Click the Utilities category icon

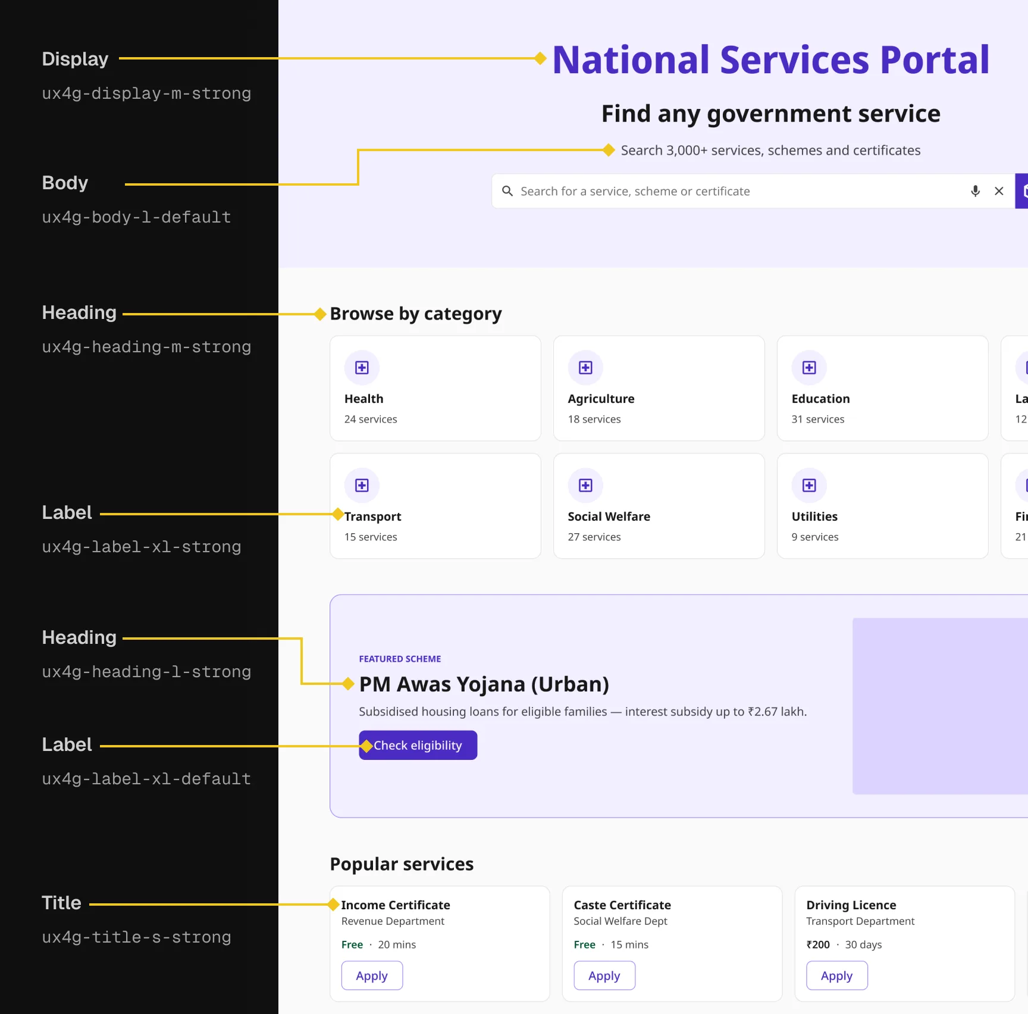809,486
